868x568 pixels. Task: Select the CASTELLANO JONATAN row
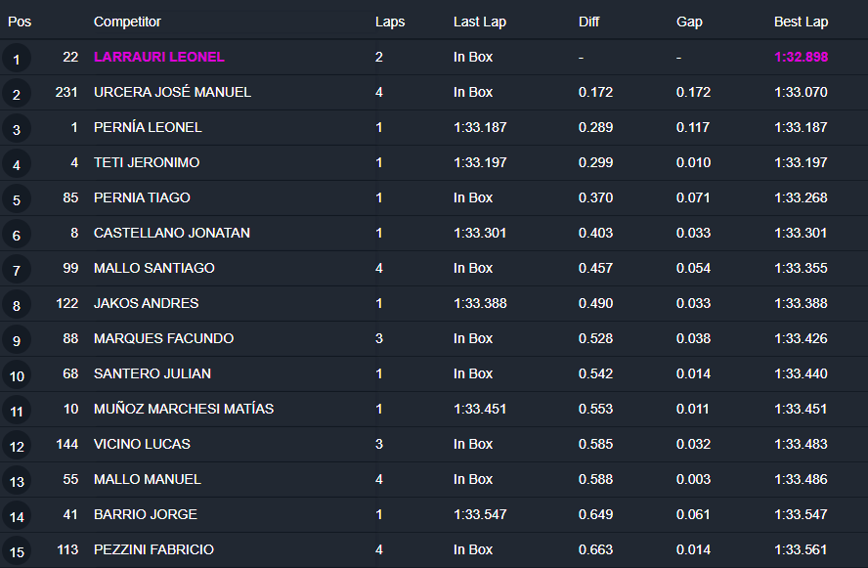click(434, 233)
